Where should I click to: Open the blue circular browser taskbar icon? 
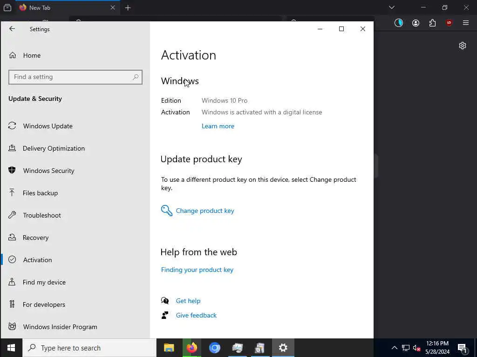point(214,348)
